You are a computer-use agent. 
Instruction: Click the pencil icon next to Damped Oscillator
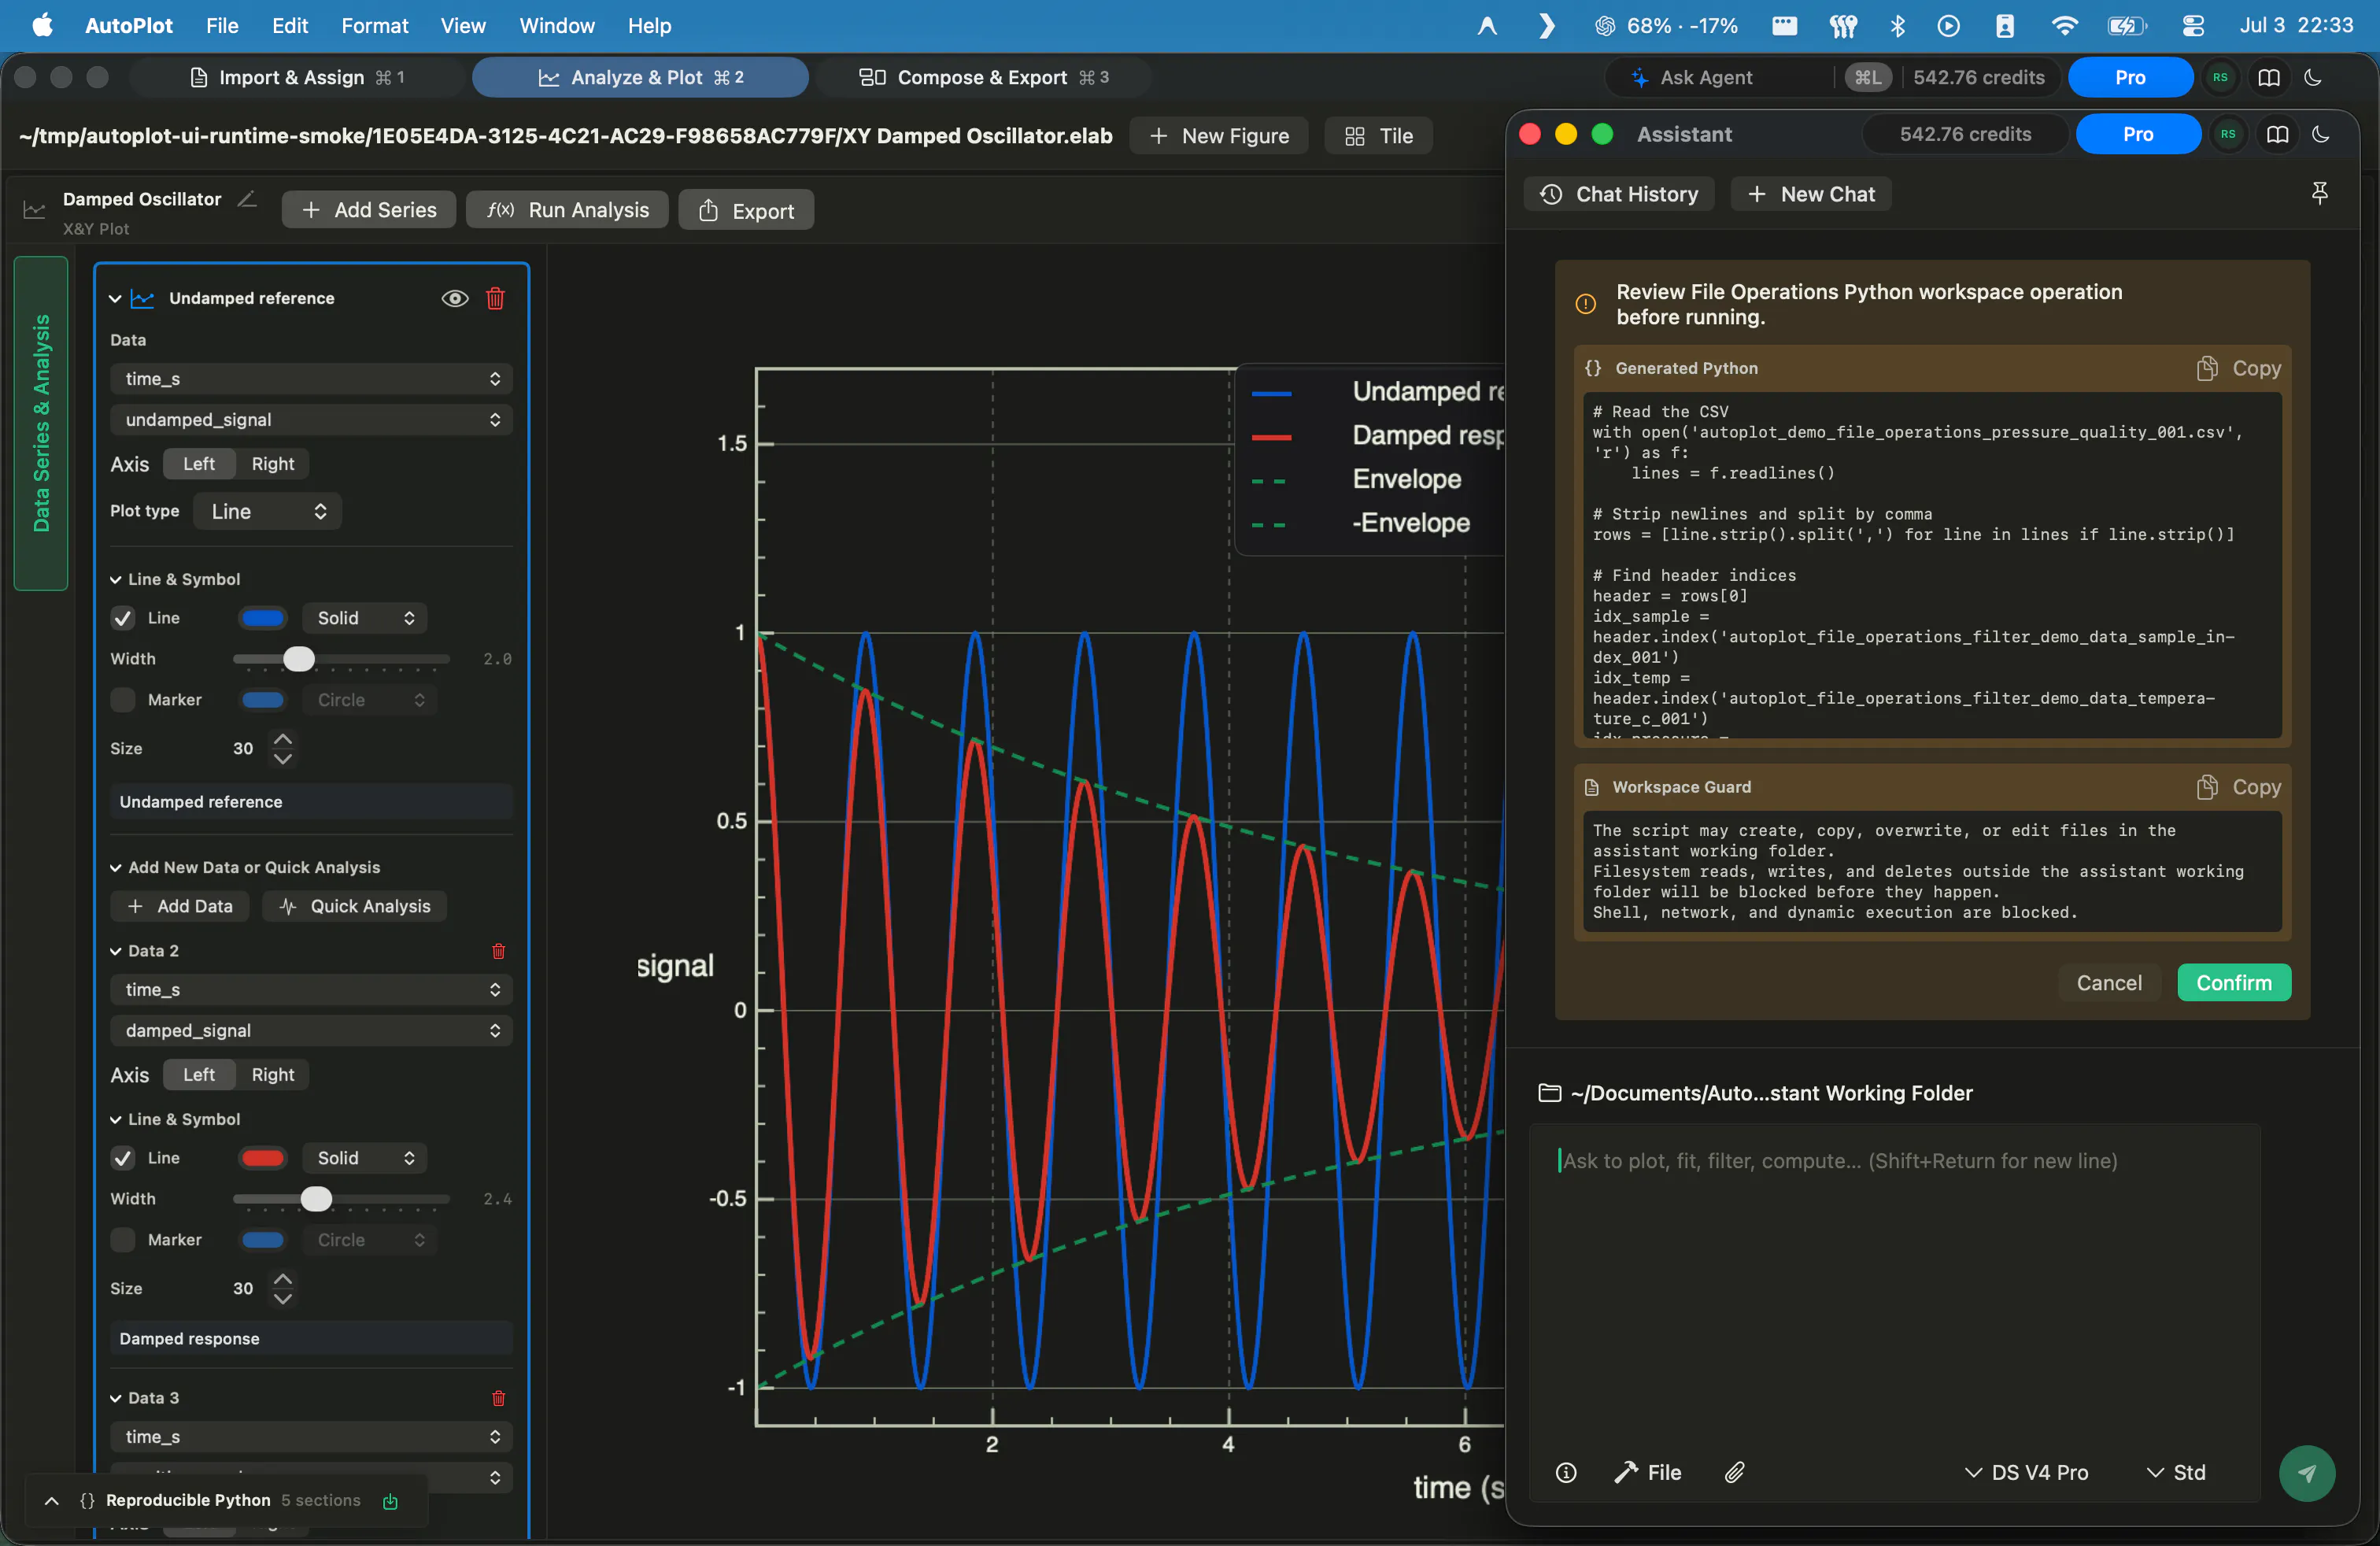coord(247,199)
